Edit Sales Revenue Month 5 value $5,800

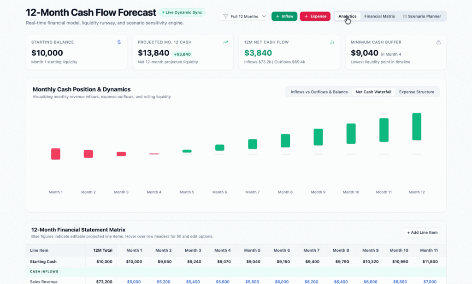click(x=252, y=282)
